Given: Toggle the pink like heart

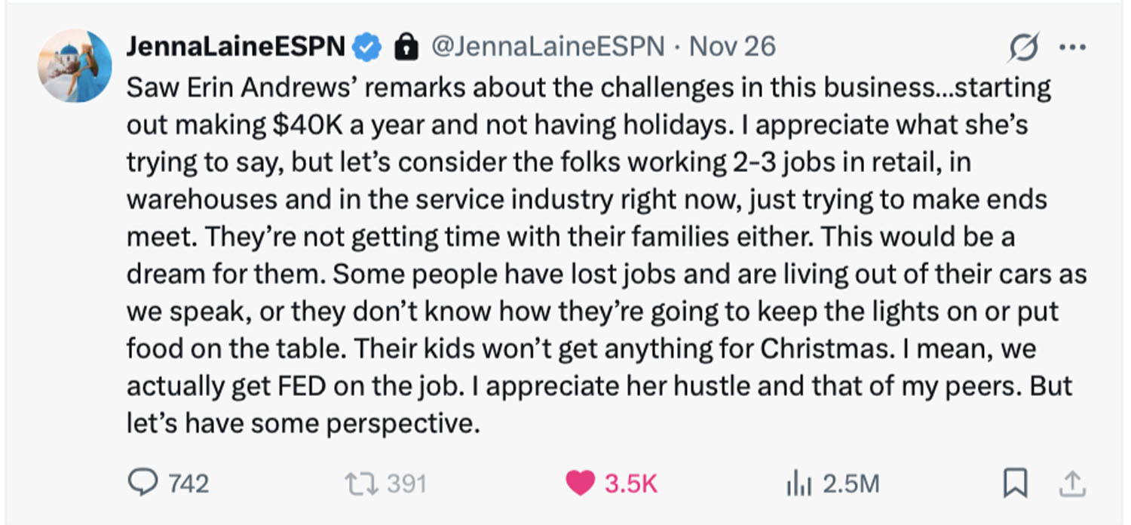Looking at the screenshot, I should [x=579, y=484].
